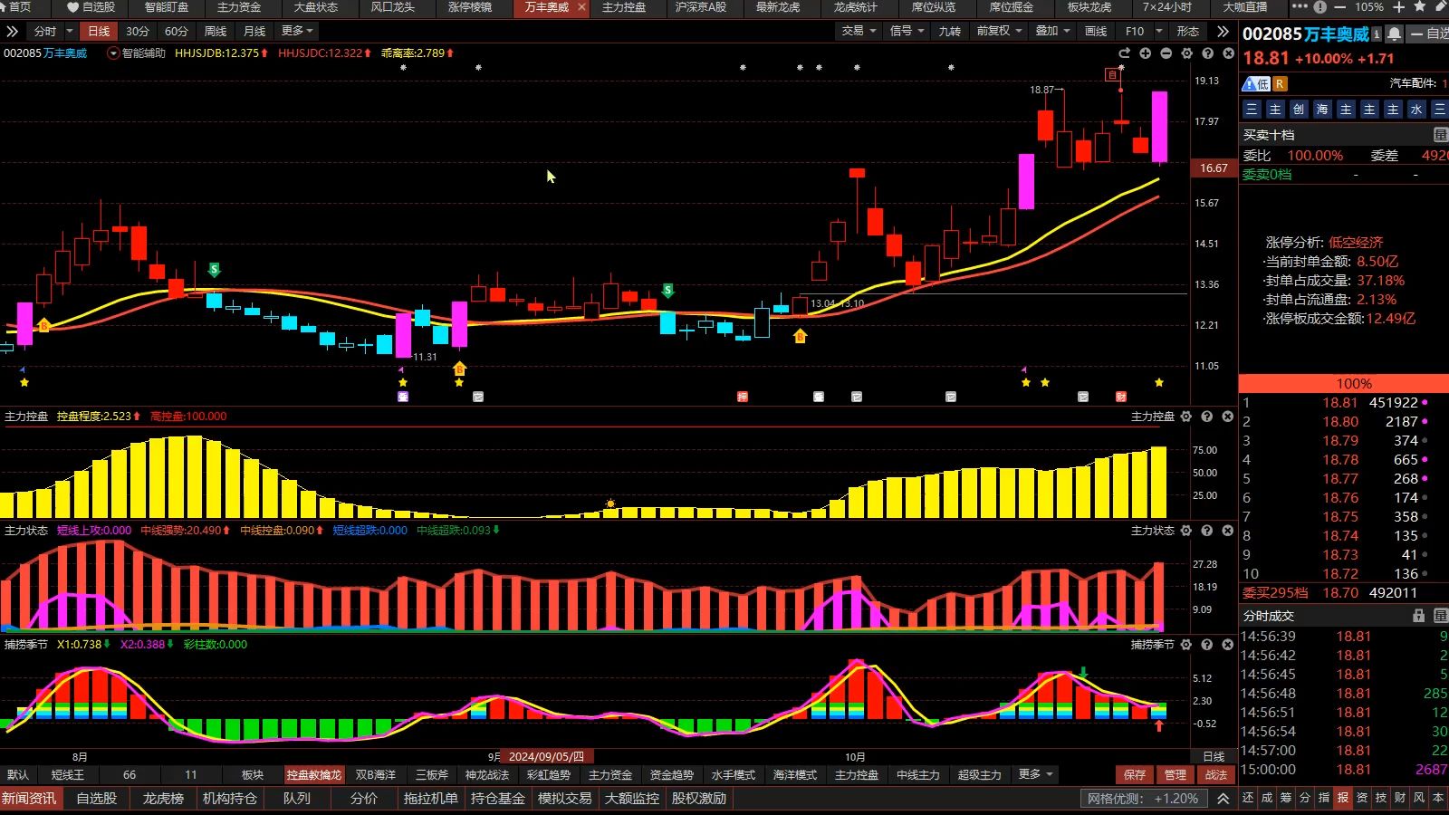
Task: Toggle the 九转 indicator button
Action: pyautogui.click(x=950, y=31)
